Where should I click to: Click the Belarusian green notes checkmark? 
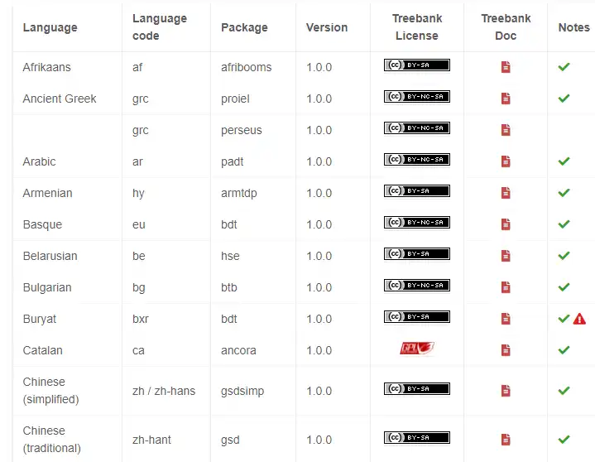(x=564, y=256)
